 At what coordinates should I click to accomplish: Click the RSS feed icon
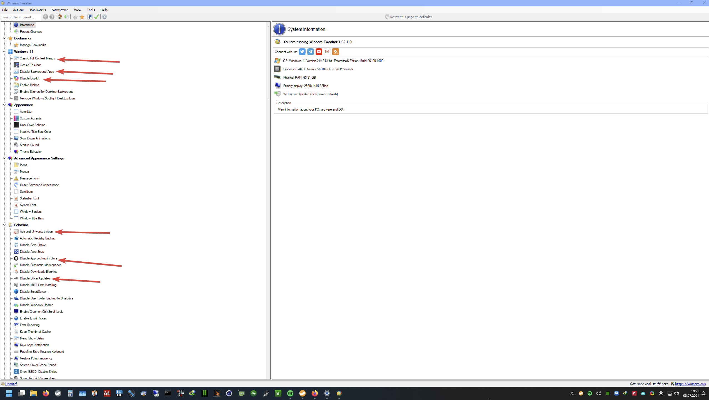pyautogui.click(x=335, y=52)
